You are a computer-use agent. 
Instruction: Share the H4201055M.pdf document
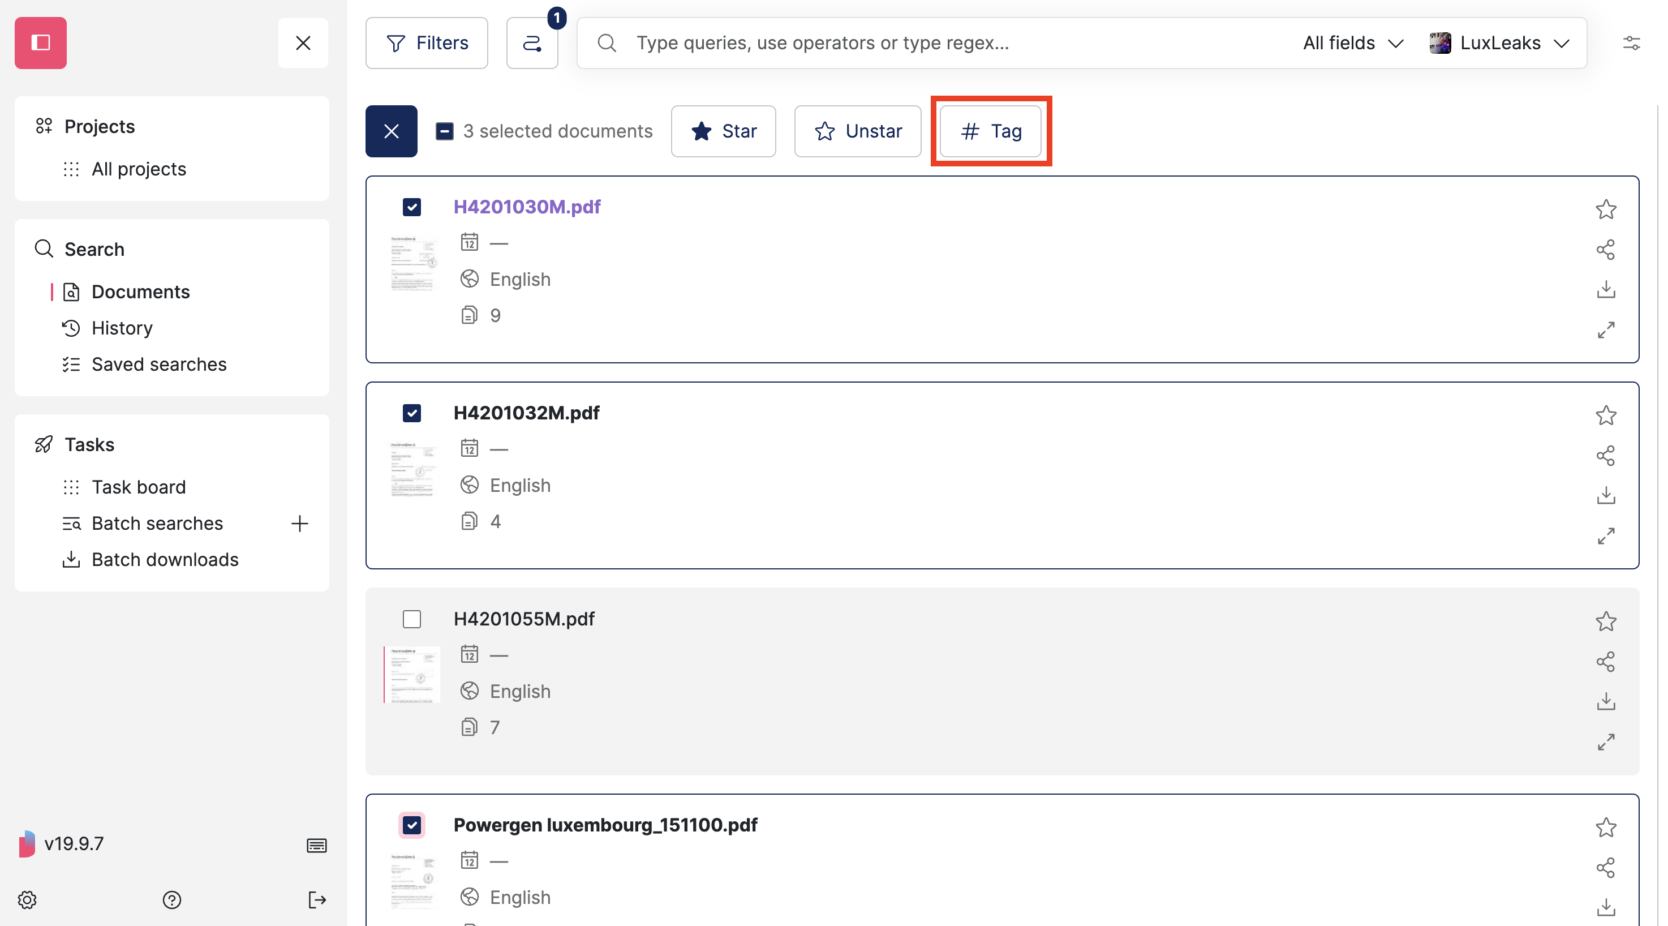(1606, 661)
